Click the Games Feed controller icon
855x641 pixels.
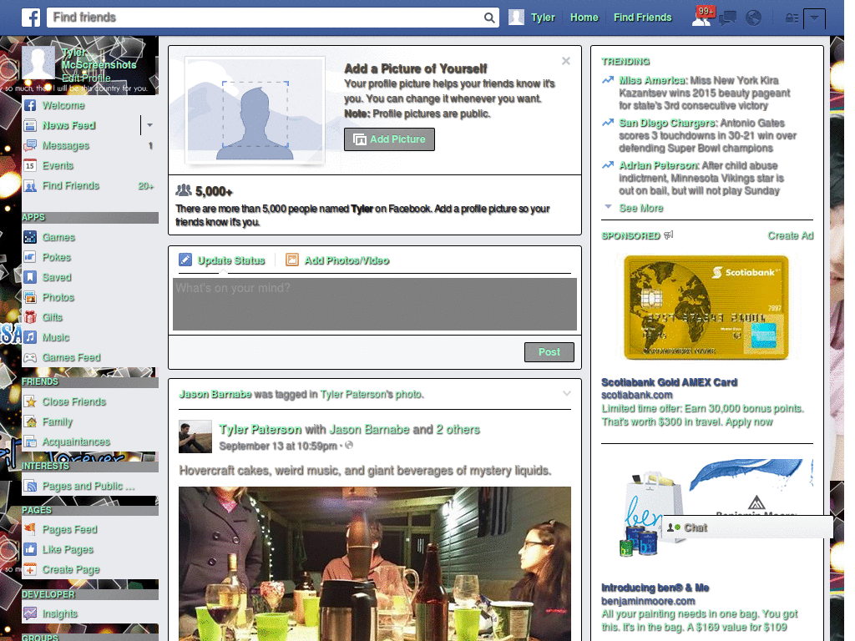[30, 357]
